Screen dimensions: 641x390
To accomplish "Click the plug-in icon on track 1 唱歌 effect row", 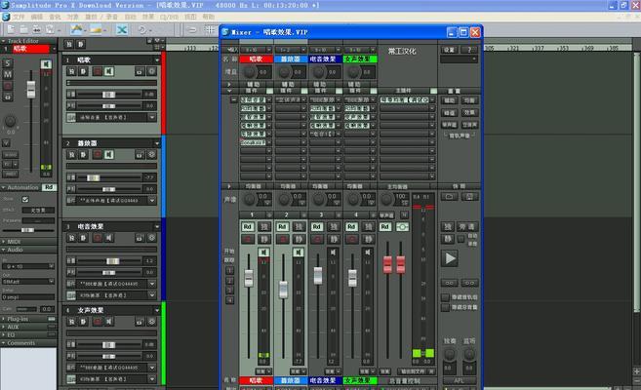I will pyautogui.click(x=71, y=118).
